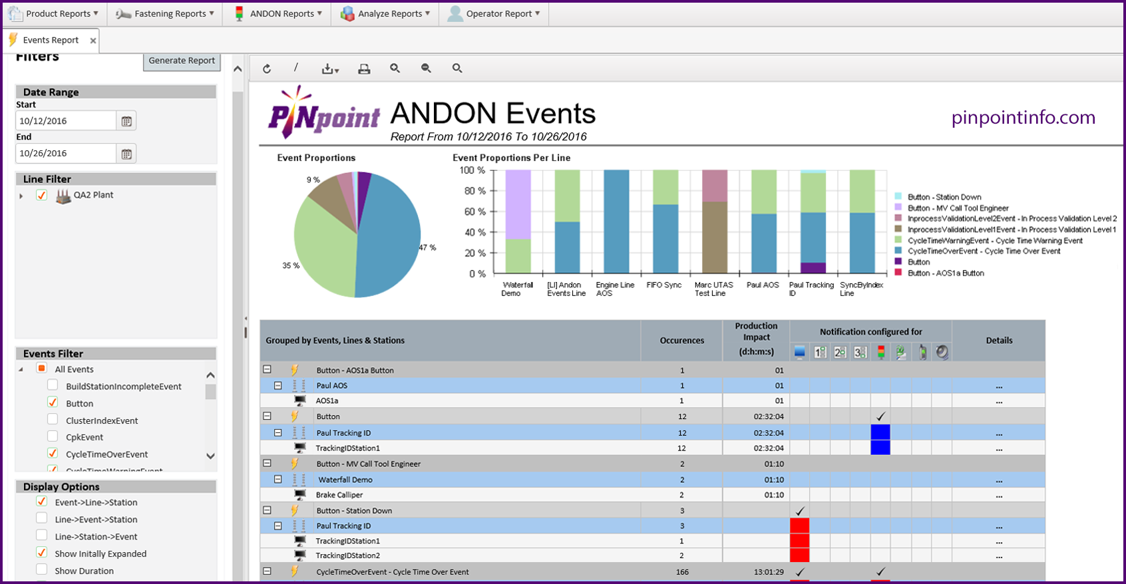Collapse the Waterfall Demo line row
1126x584 pixels.
pos(278,479)
